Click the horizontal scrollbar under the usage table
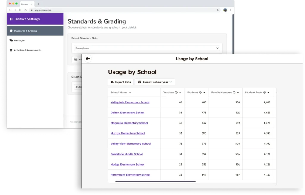This screenshot has height=195, width=305. click(x=155, y=182)
